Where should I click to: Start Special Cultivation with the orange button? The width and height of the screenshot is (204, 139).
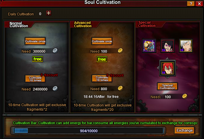click(168, 86)
